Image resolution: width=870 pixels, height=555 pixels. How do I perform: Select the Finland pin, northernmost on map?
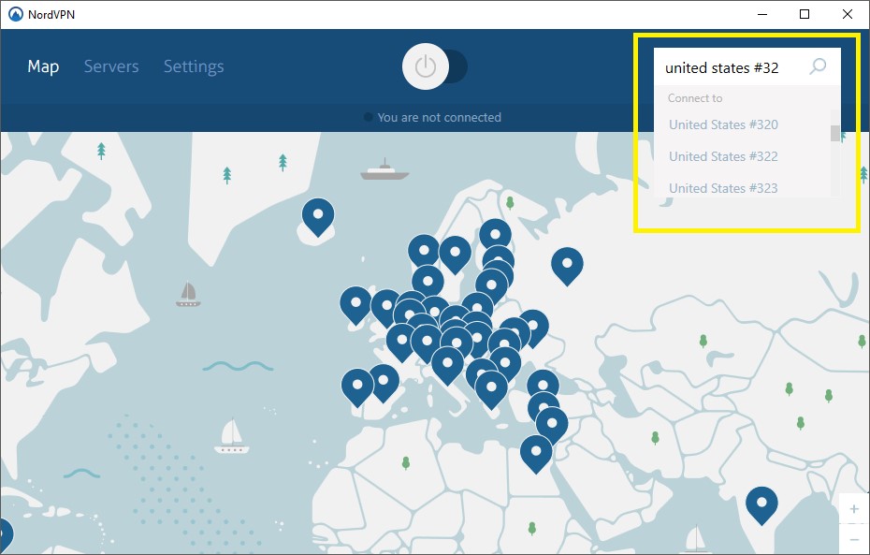coord(496,233)
